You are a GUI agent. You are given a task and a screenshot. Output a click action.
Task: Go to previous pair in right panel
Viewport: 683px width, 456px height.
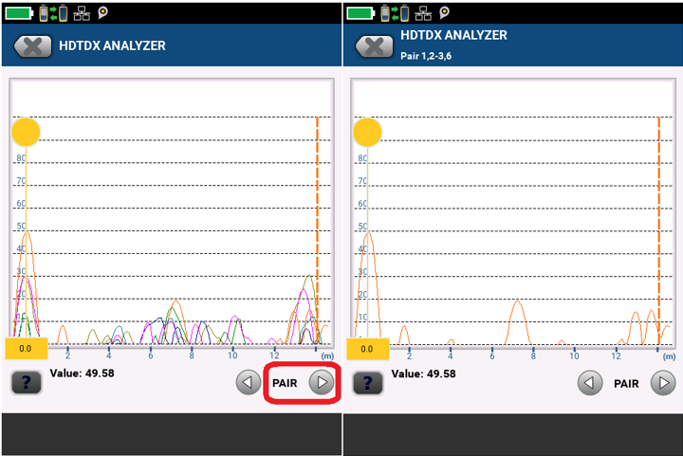[590, 383]
